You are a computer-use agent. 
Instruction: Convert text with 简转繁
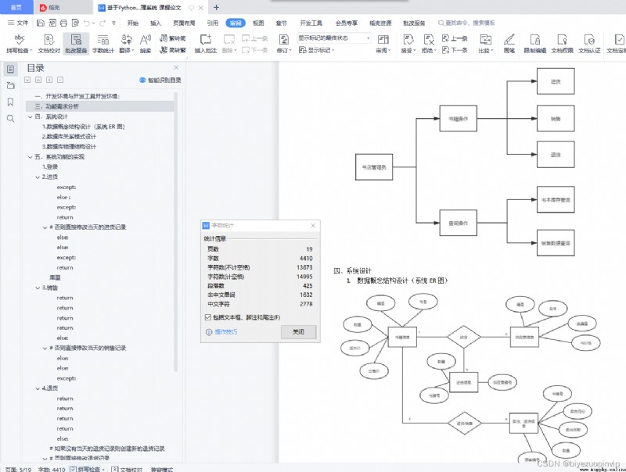173,50
